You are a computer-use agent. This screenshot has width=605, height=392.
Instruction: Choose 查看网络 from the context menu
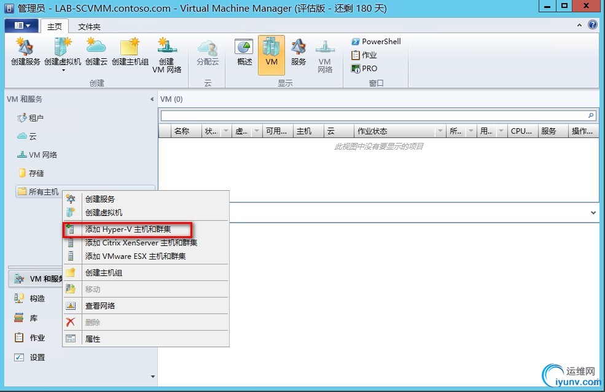[x=146, y=306]
